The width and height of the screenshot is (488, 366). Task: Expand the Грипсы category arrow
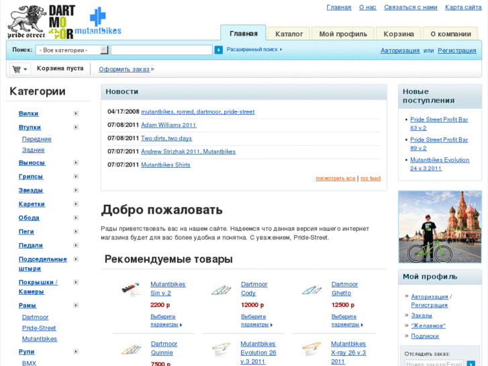(76, 177)
